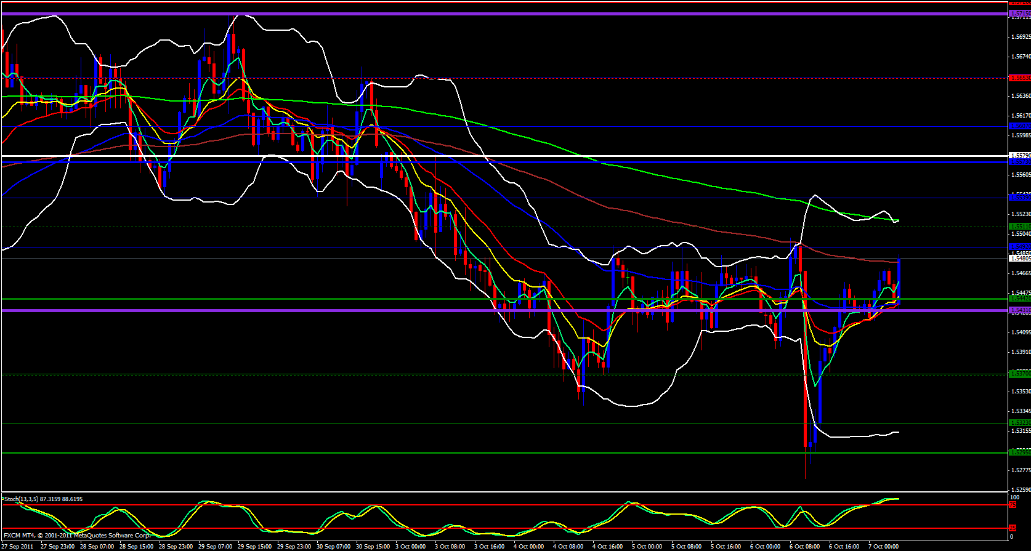Select the purple 1.54310 level label
This screenshot has height=551, width=1031.
pos(1019,310)
